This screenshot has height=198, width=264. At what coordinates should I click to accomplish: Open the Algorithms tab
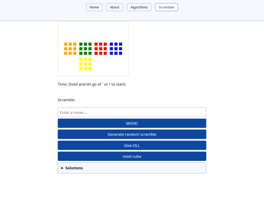pos(139,7)
